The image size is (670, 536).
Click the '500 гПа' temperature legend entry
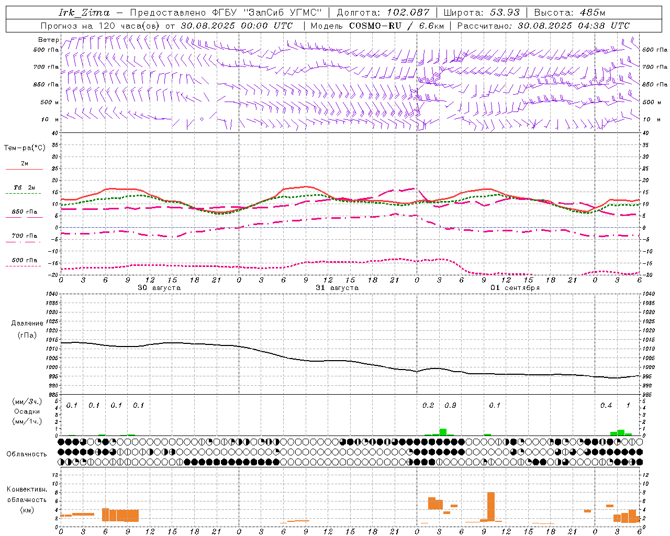pos(24,260)
